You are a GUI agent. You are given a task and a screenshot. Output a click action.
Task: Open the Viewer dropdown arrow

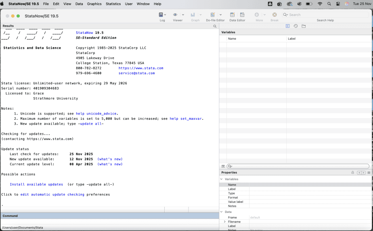183,15
